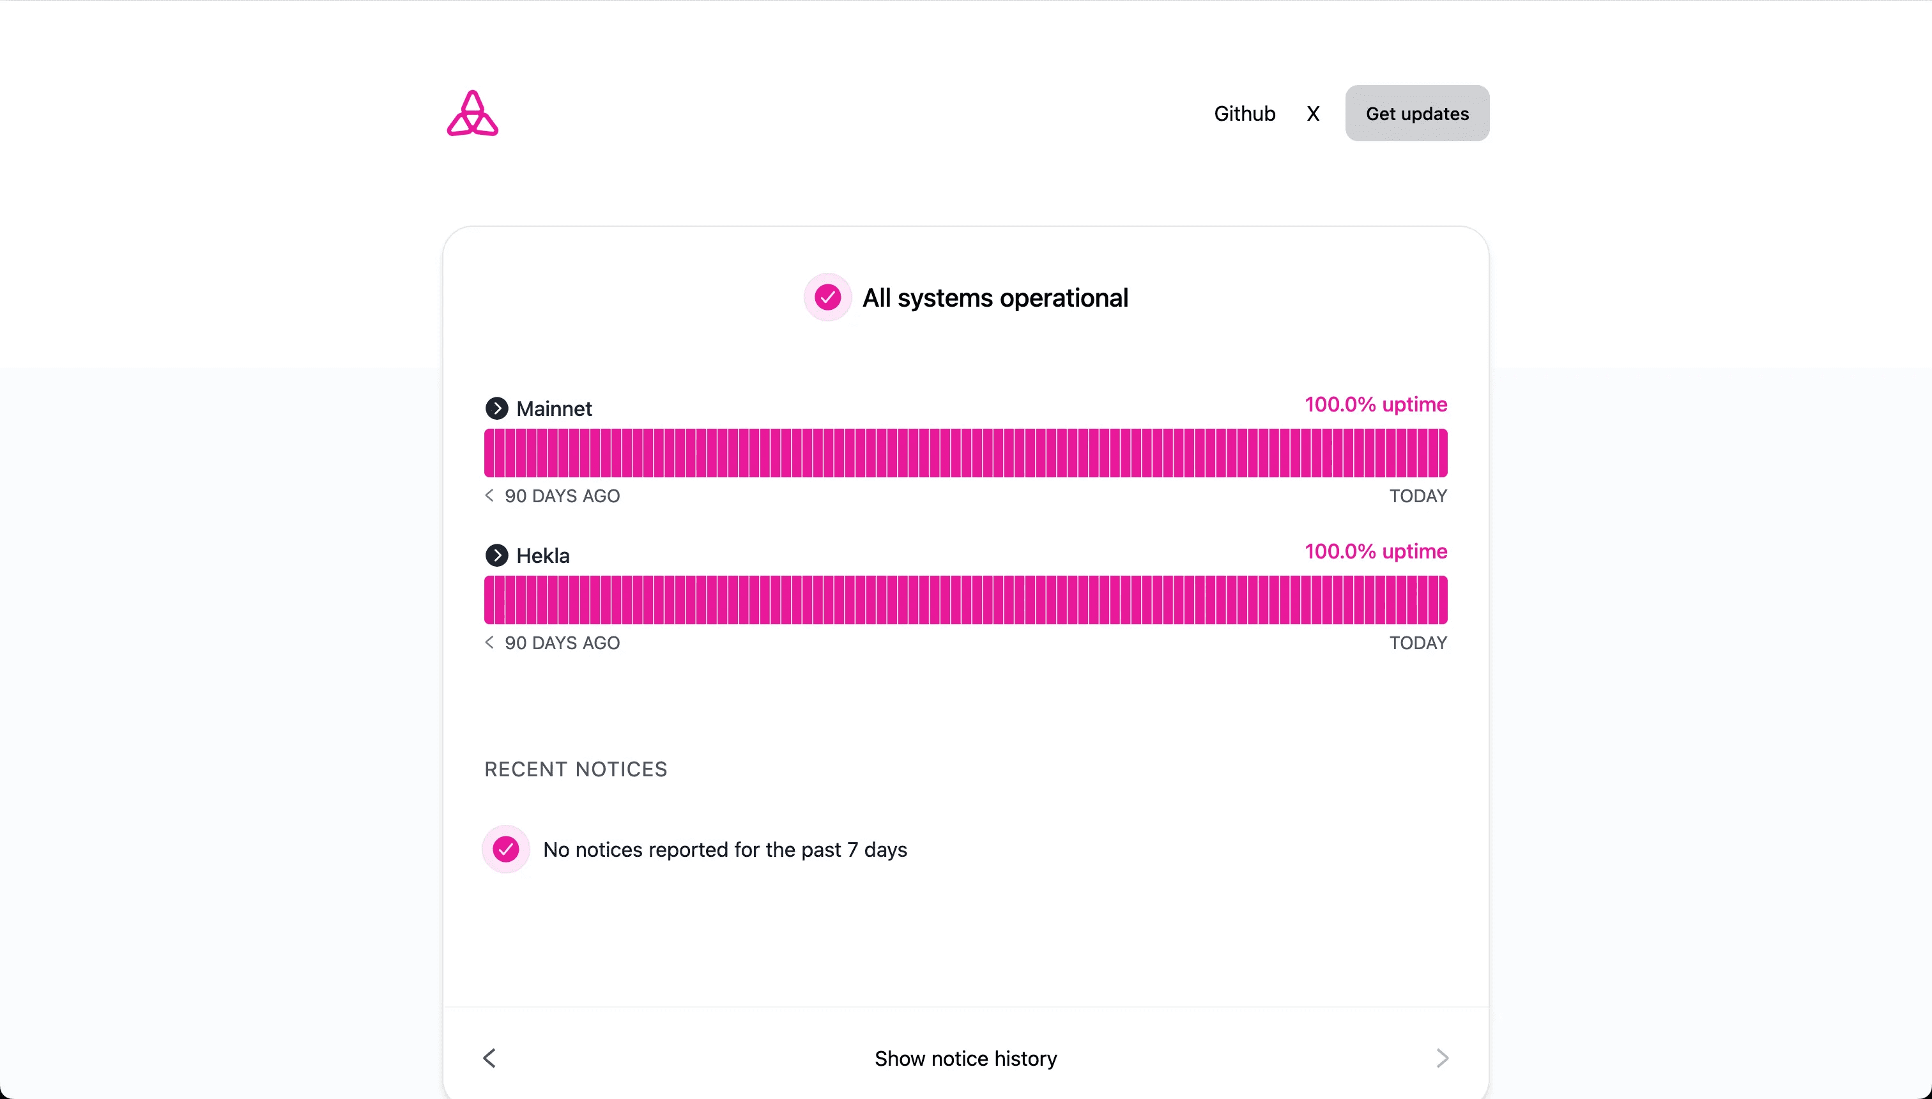Click the Mainnet section title
Screen dimensions: 1932x1099
554,408
